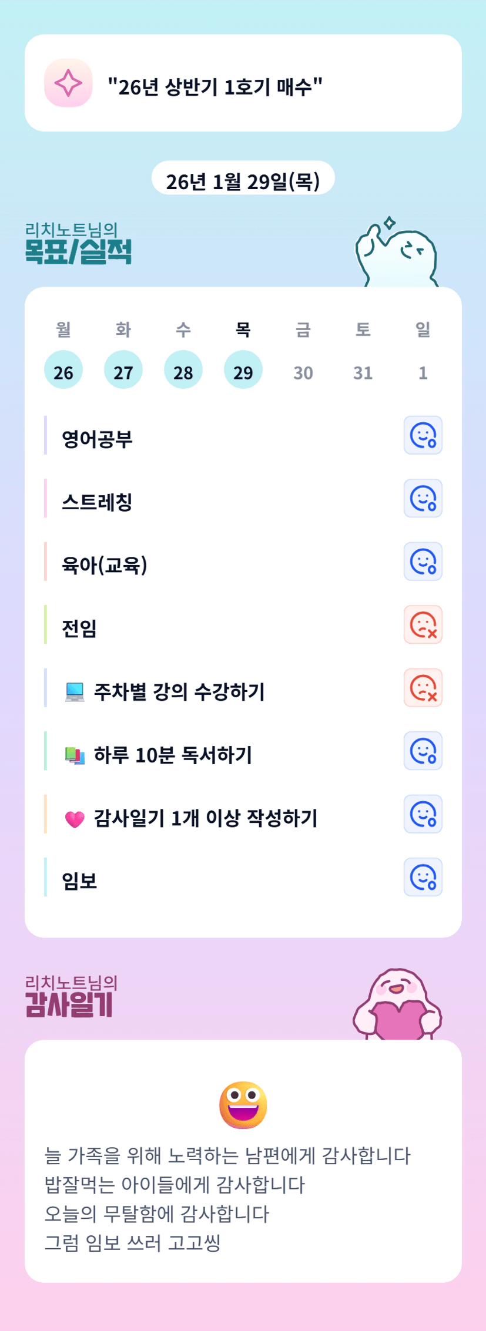
Task: Click the smiley icon for 임보
Action: (423, 878)
